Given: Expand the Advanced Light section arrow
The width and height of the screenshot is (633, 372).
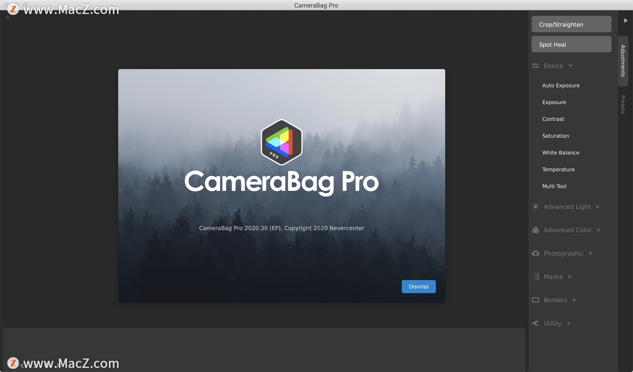Looking at the screenshot, I should pyautogui.click(x=598, y=207).
